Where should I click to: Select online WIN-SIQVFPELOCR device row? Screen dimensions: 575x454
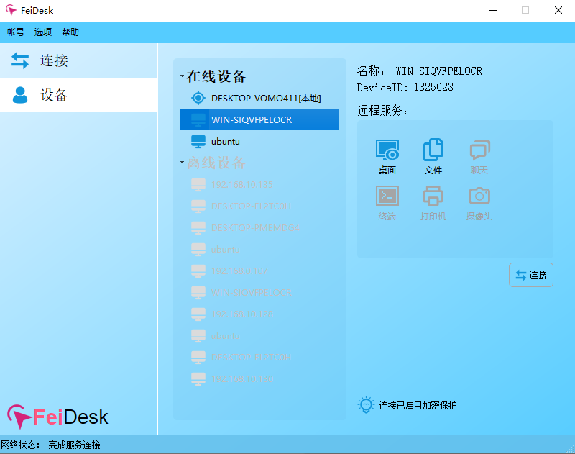[x=259, y=119]
